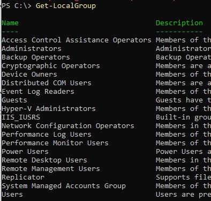This screenshot has width=211, height=201.
Task: Click the Guests group name
Action: pyautogui.click(x=14, y=100)
